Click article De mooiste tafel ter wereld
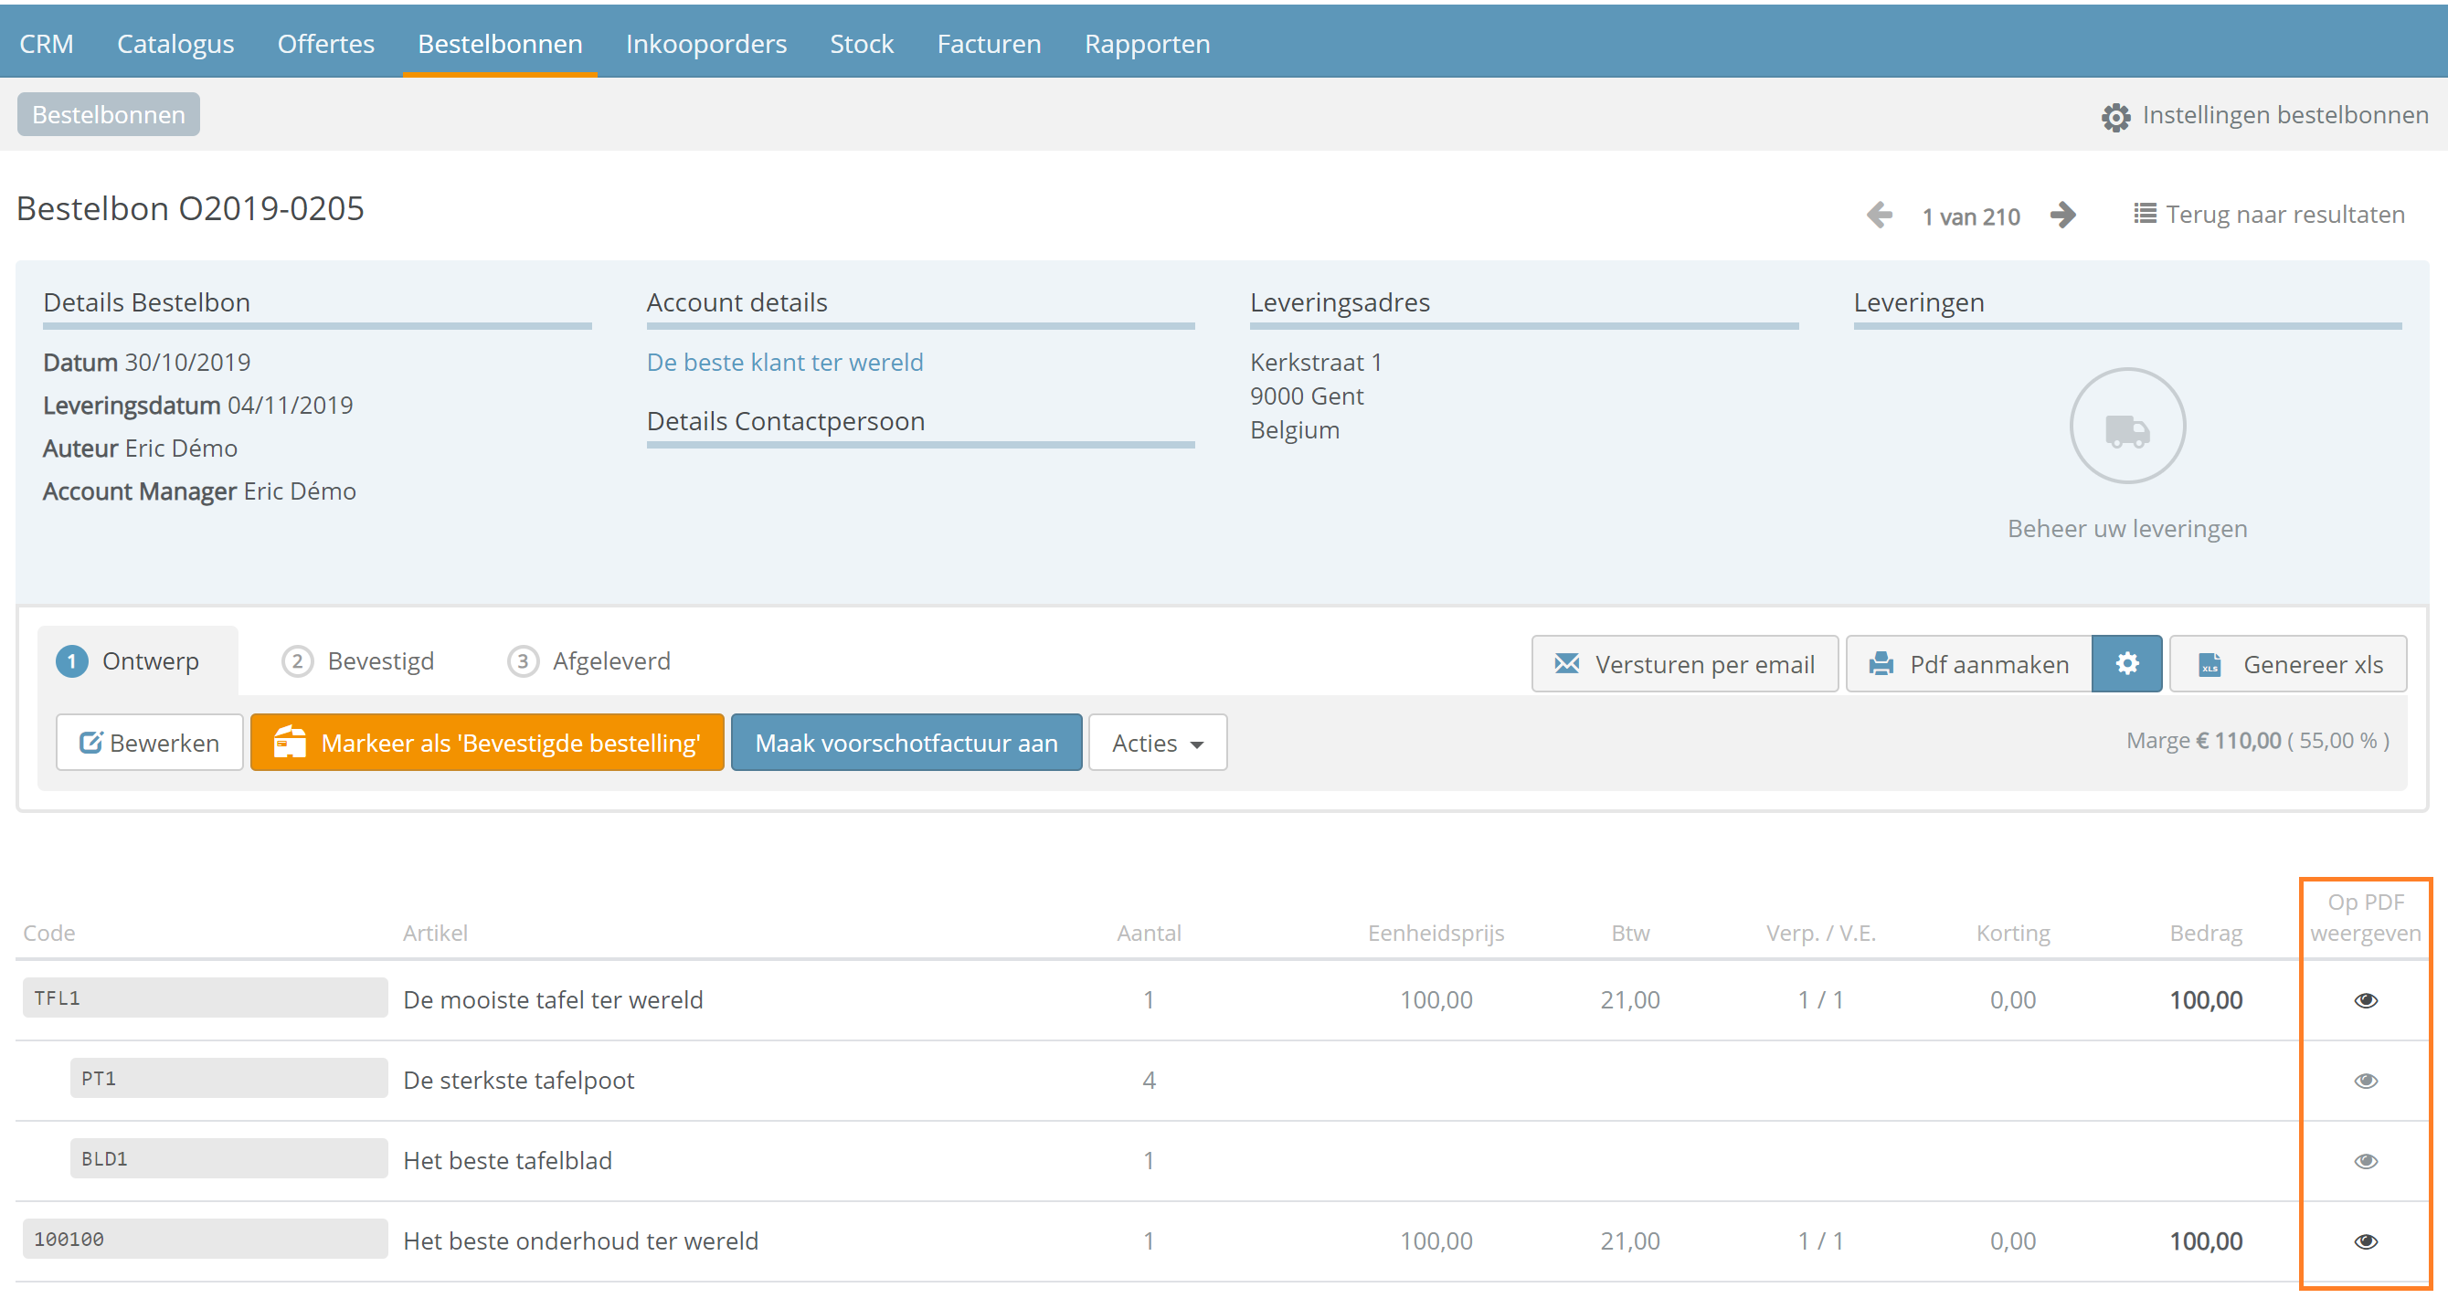This screenshot has width=2448, height=1309. click(x=553, y=999)
